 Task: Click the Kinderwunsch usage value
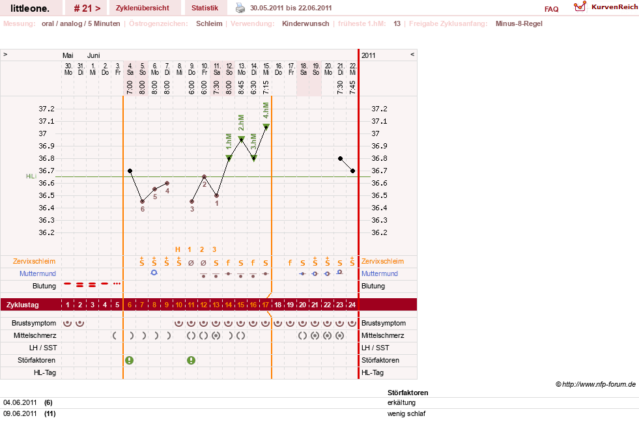point(305,23)
